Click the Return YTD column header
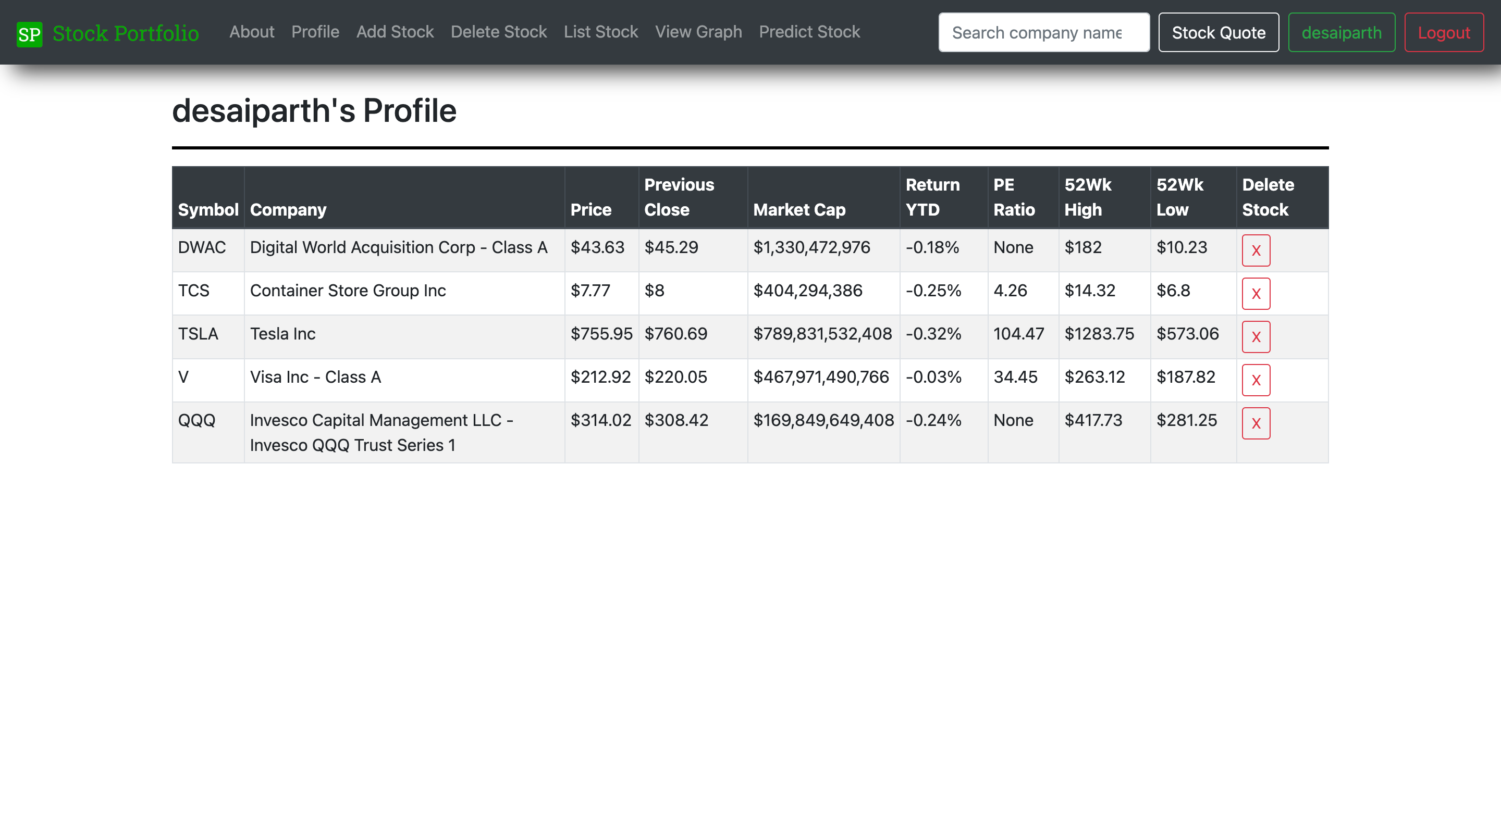 click(x=932, y=197)
